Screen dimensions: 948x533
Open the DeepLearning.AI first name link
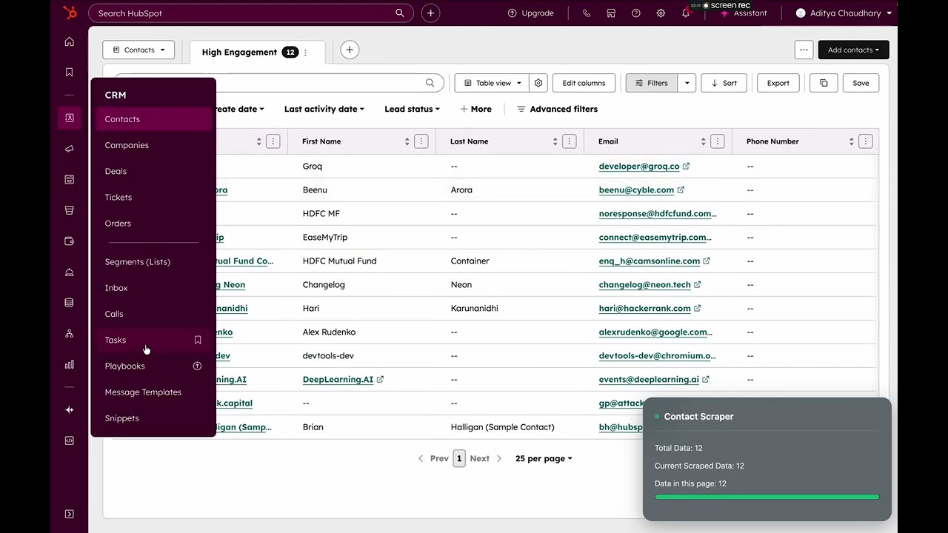coord(338,380)
